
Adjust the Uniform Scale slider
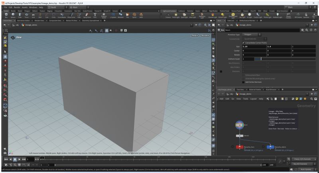coord(285,59)
